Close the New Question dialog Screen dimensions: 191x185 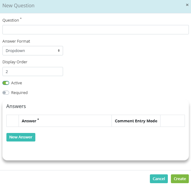187,5
